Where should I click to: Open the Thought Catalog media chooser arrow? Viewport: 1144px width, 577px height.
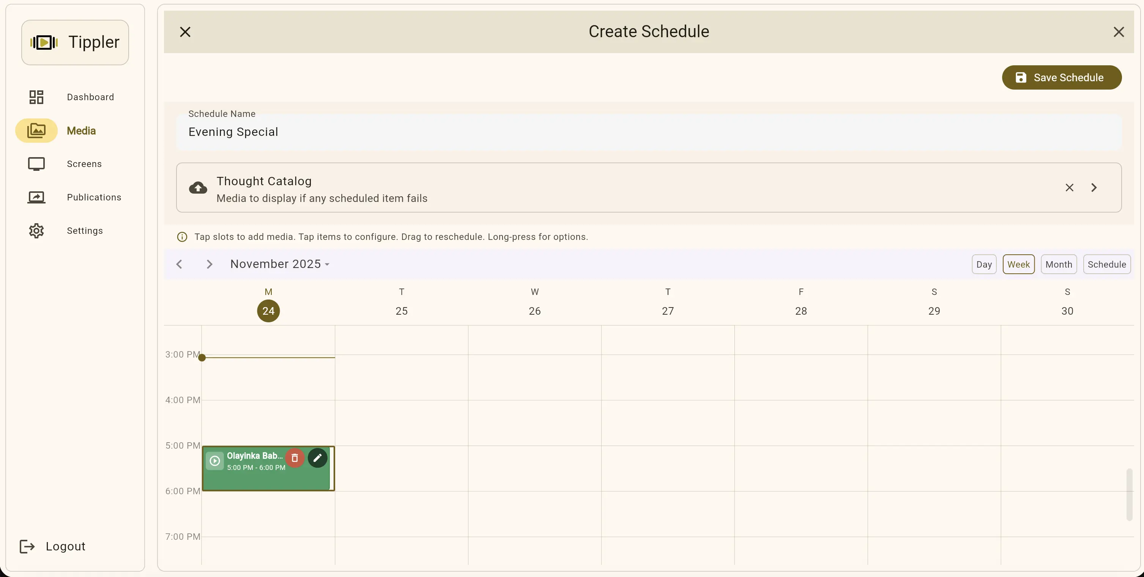click(1094, 188)
